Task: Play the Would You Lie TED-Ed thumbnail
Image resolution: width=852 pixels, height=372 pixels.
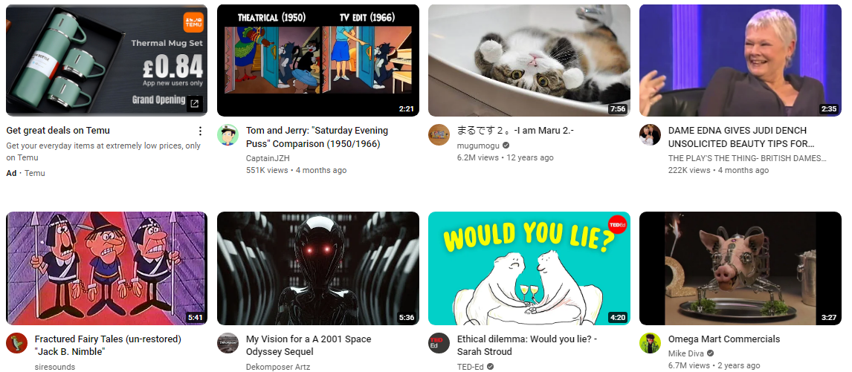Action: [529, 268]
